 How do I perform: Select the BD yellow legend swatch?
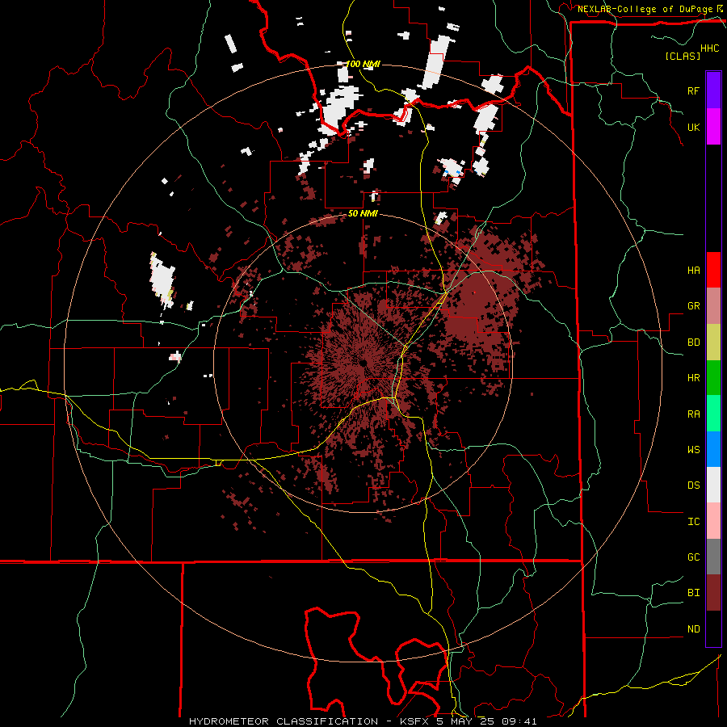click(713, 342)
